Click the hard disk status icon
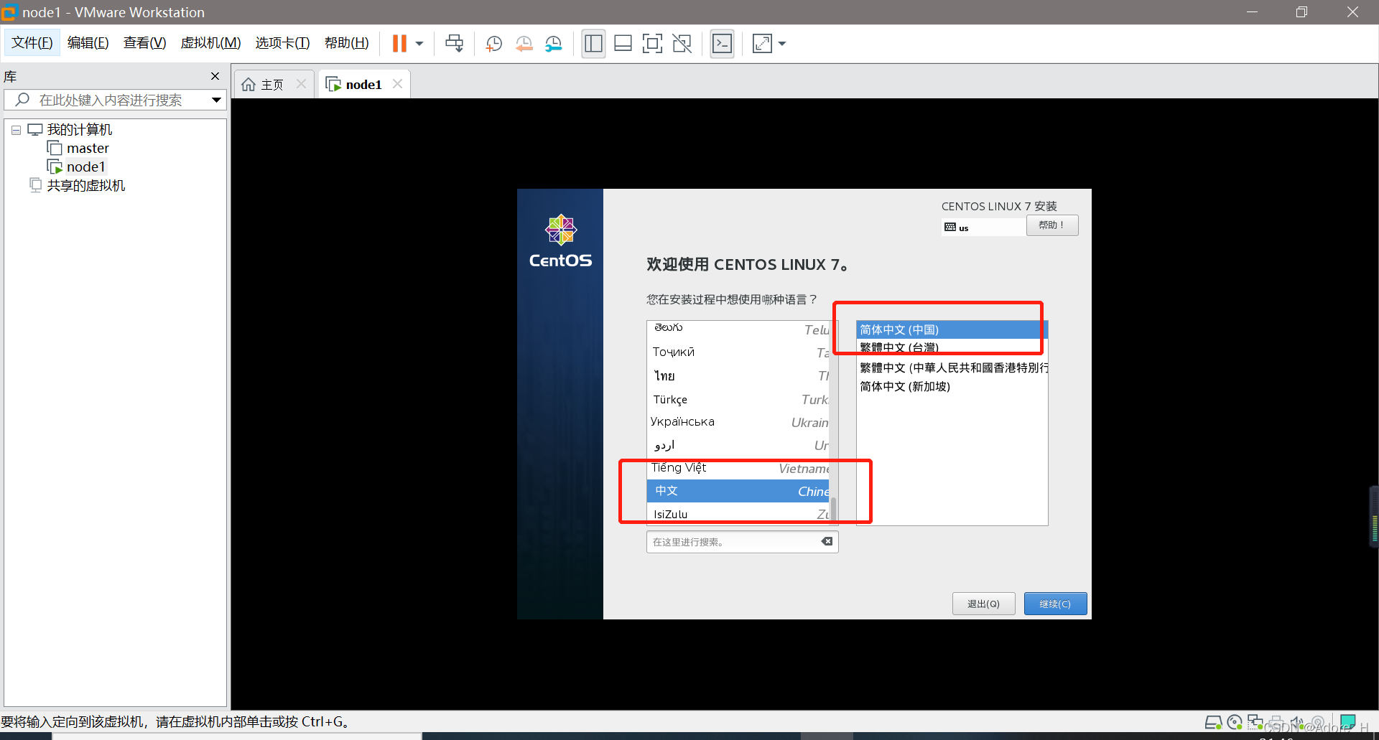Image resolution: width=1379 pixels, height=740 pixels. tap(1213, 722)
